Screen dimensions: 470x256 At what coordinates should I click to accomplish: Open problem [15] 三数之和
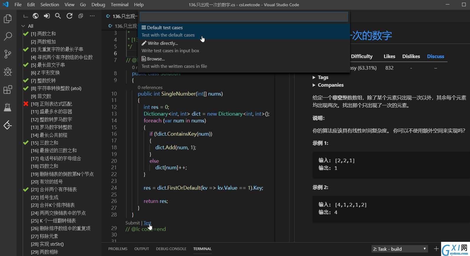(45, 143)
